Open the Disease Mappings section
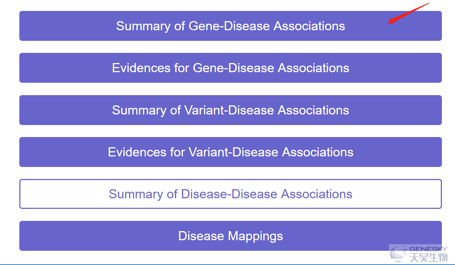This screenshot has width=455, height=265. coord(230,236)
